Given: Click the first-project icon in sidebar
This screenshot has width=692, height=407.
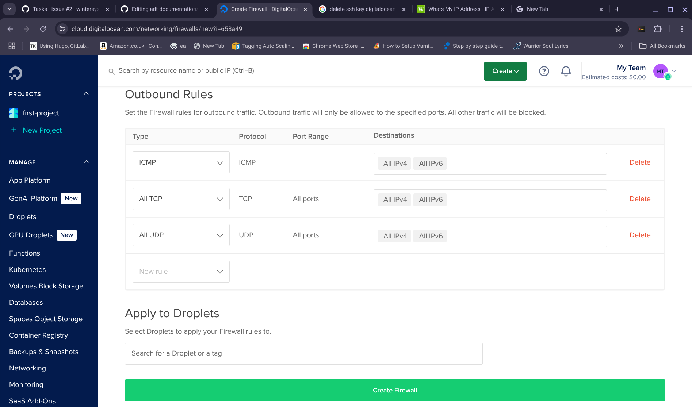Looking at the screenshot, I should pos(14,113).
